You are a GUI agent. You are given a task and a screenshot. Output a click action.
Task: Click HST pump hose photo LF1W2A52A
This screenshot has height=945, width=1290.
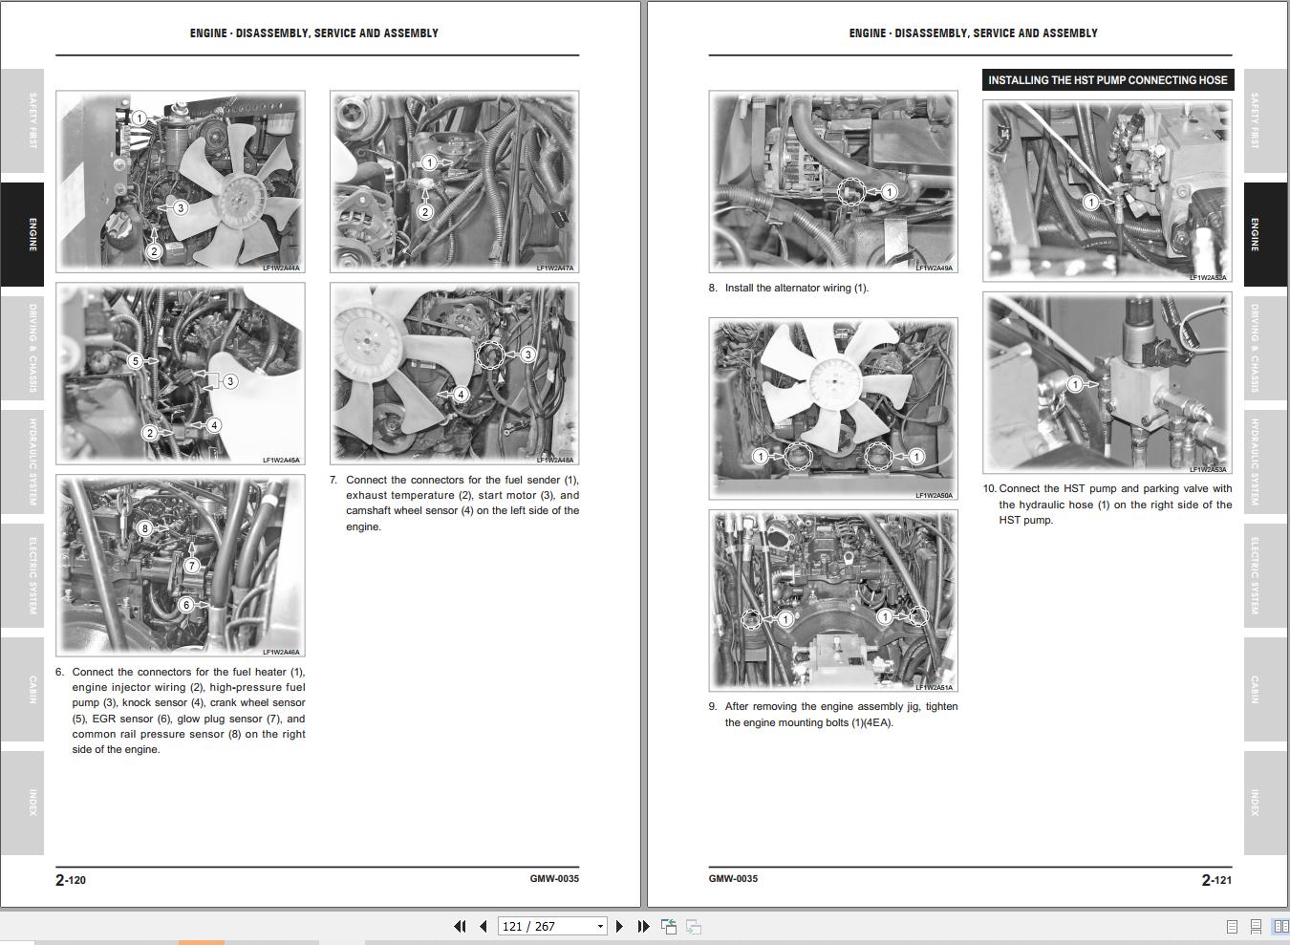tap(1107, 191)
